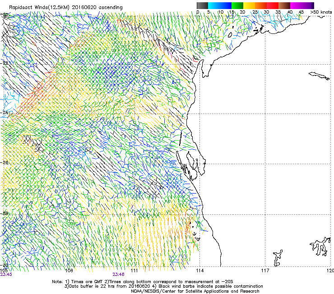Click the cyan-to-blue 5–15 knots legend segment
334x294 pixels.
click(x=220, y=5)
